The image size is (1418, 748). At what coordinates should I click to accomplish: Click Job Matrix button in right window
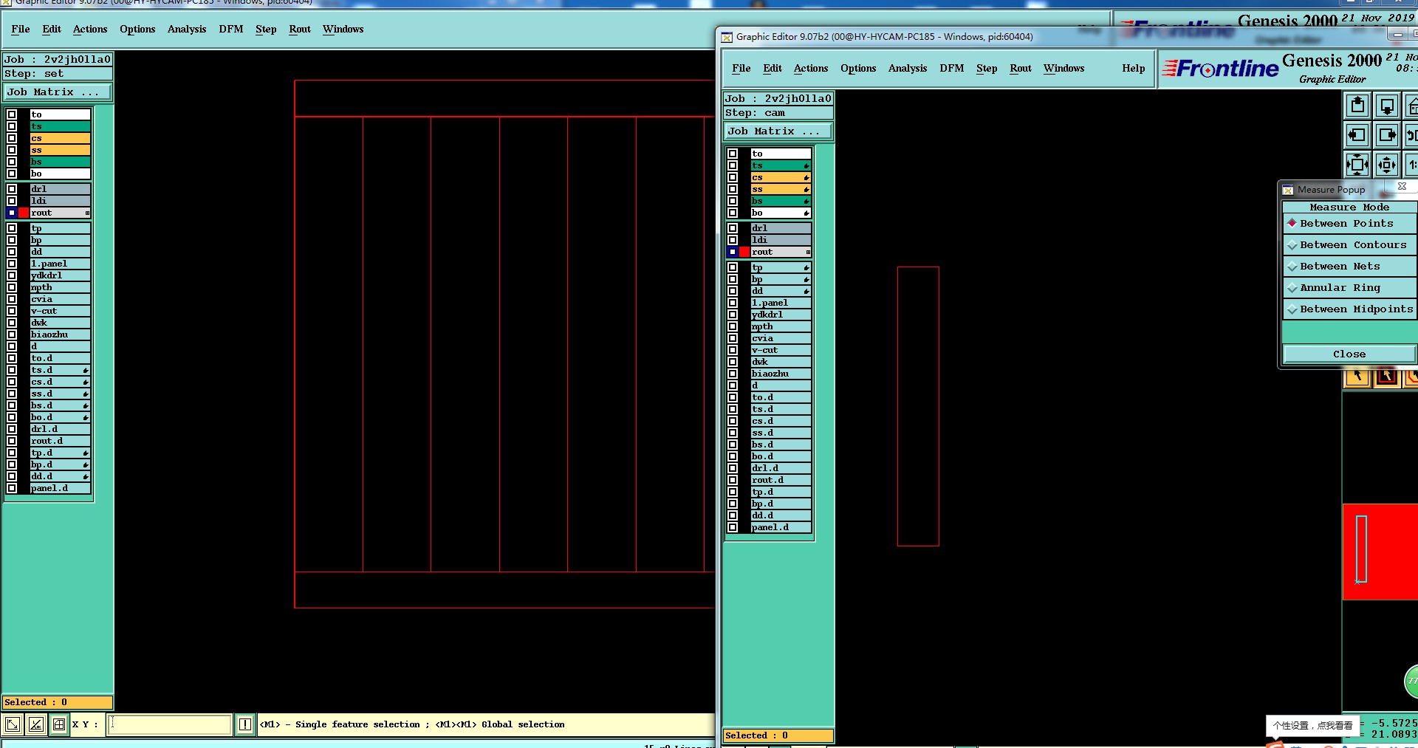(x=778, y=131)
